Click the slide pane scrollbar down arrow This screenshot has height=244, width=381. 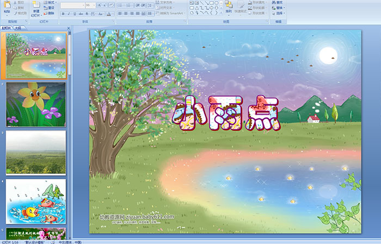[x=70, y=238]
